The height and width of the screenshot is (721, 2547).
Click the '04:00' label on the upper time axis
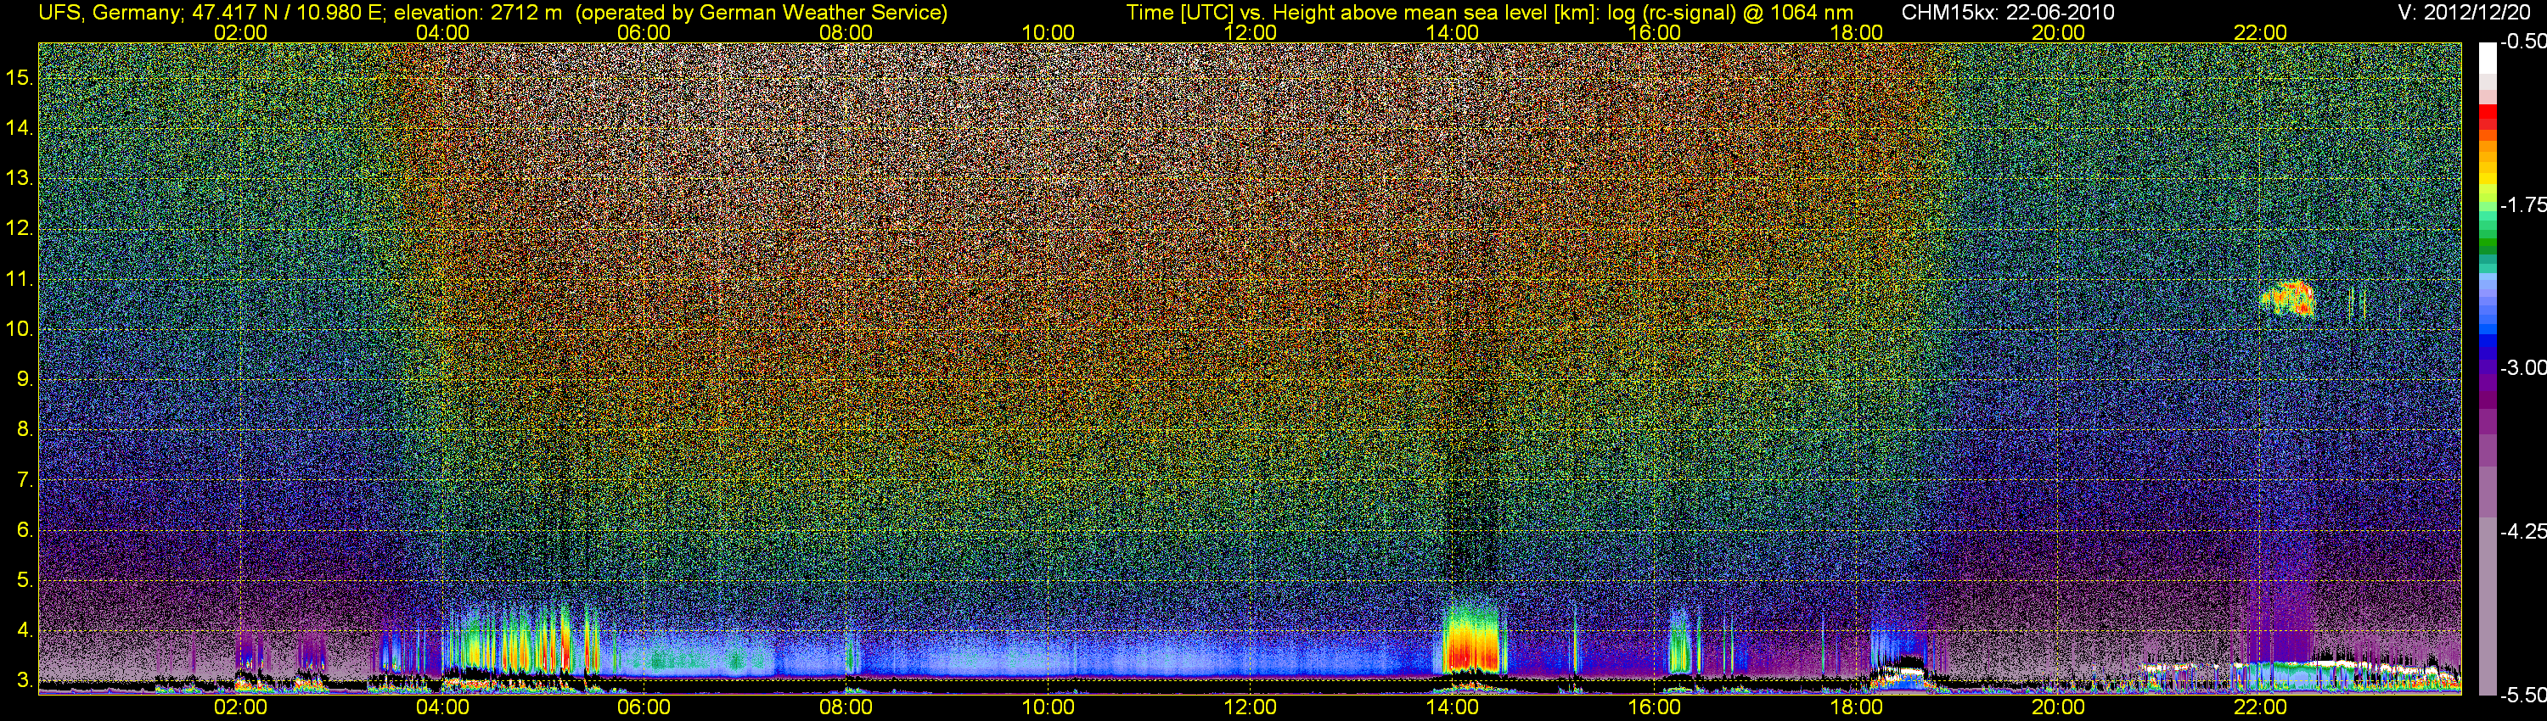tap(442, 32)
